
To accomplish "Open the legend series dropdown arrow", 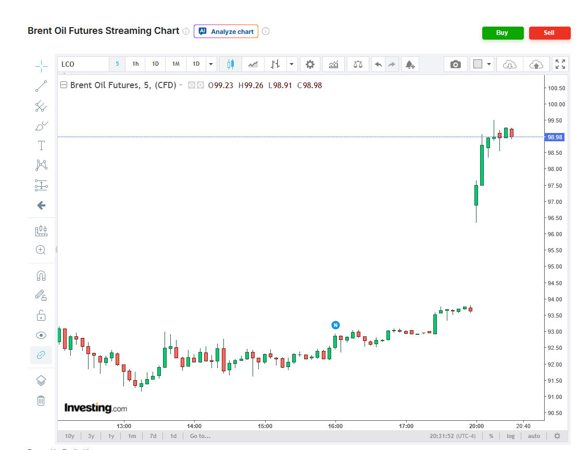I will pos(180,85).
